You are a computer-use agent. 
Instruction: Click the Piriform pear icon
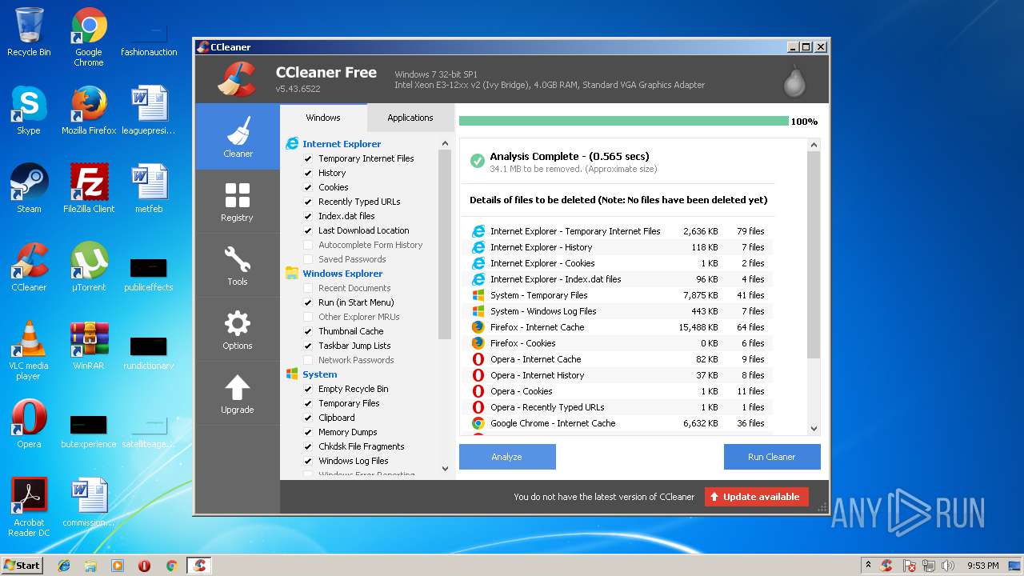coord(794,80)
